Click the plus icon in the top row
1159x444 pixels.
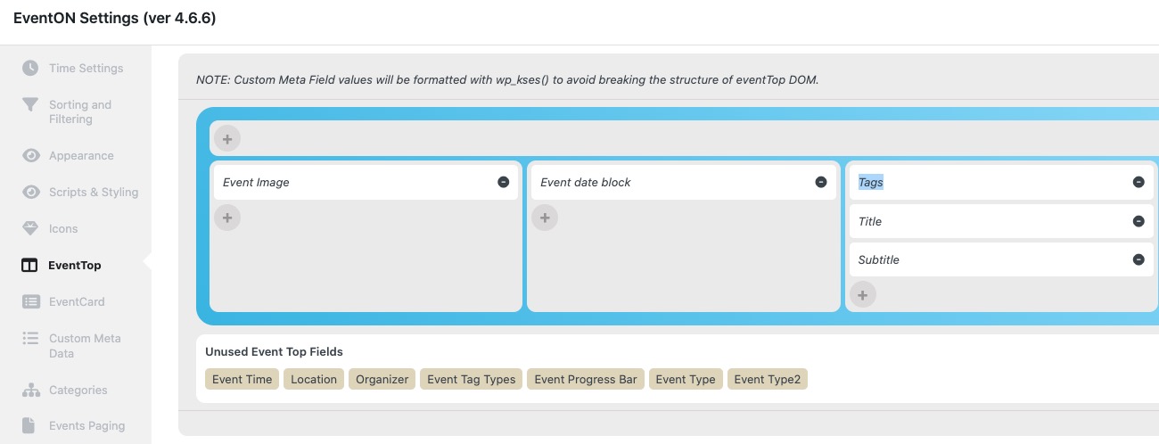pyautogui.click(x=227, y=139)
